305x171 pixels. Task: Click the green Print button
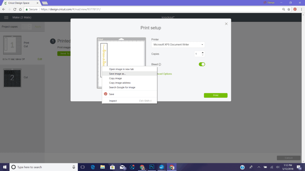pyautogui.click(x=216, y=95)
